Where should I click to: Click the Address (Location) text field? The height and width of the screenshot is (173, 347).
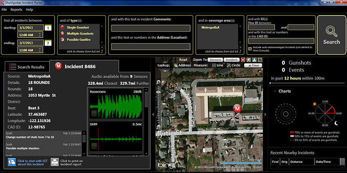coord(151,46)
